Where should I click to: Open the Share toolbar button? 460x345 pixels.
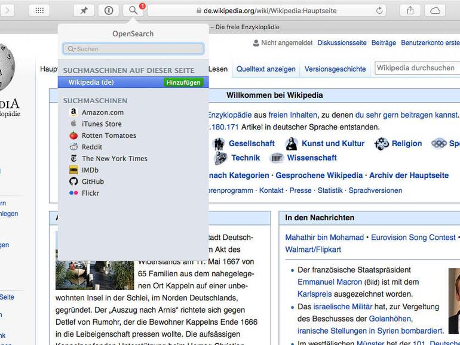pyautogui.click(x=410, y=11)
